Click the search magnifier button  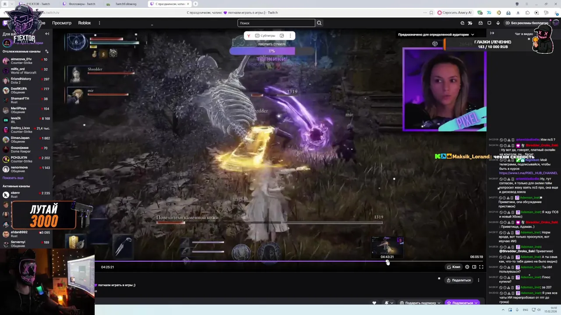[x=319, y=23]
